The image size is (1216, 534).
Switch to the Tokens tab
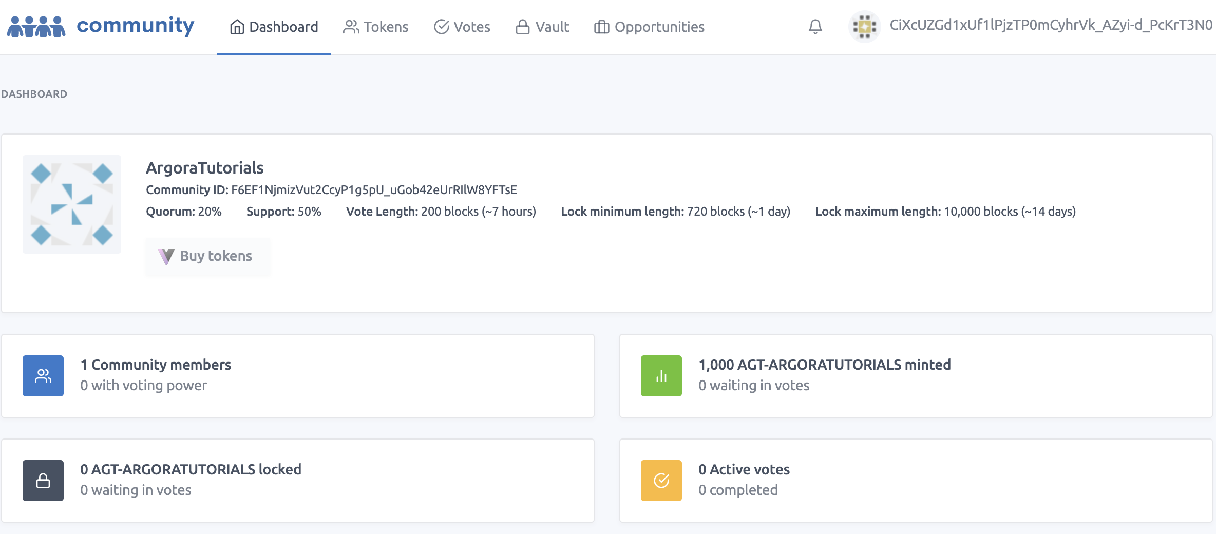coord(376,27)
